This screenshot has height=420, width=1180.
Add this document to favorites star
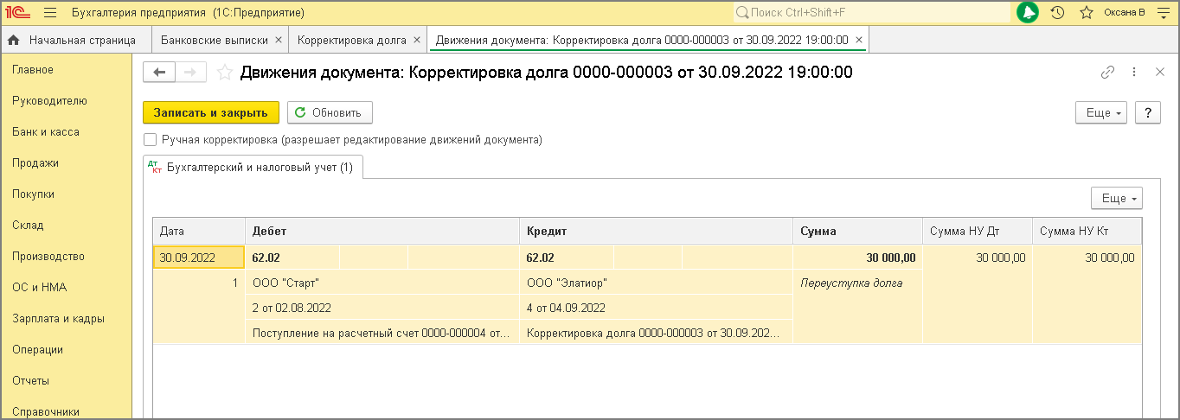[225, 73]
